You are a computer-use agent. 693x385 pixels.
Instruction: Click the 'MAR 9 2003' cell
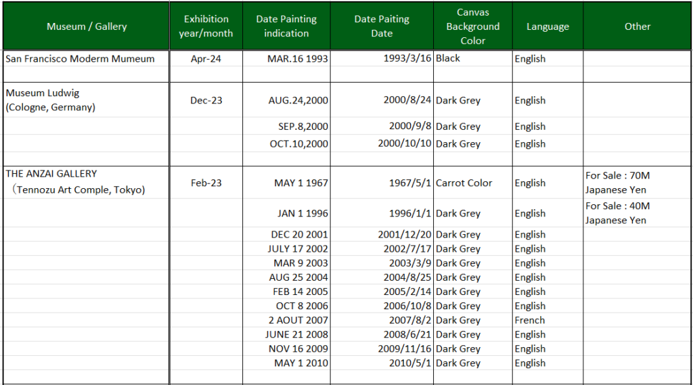286,263
